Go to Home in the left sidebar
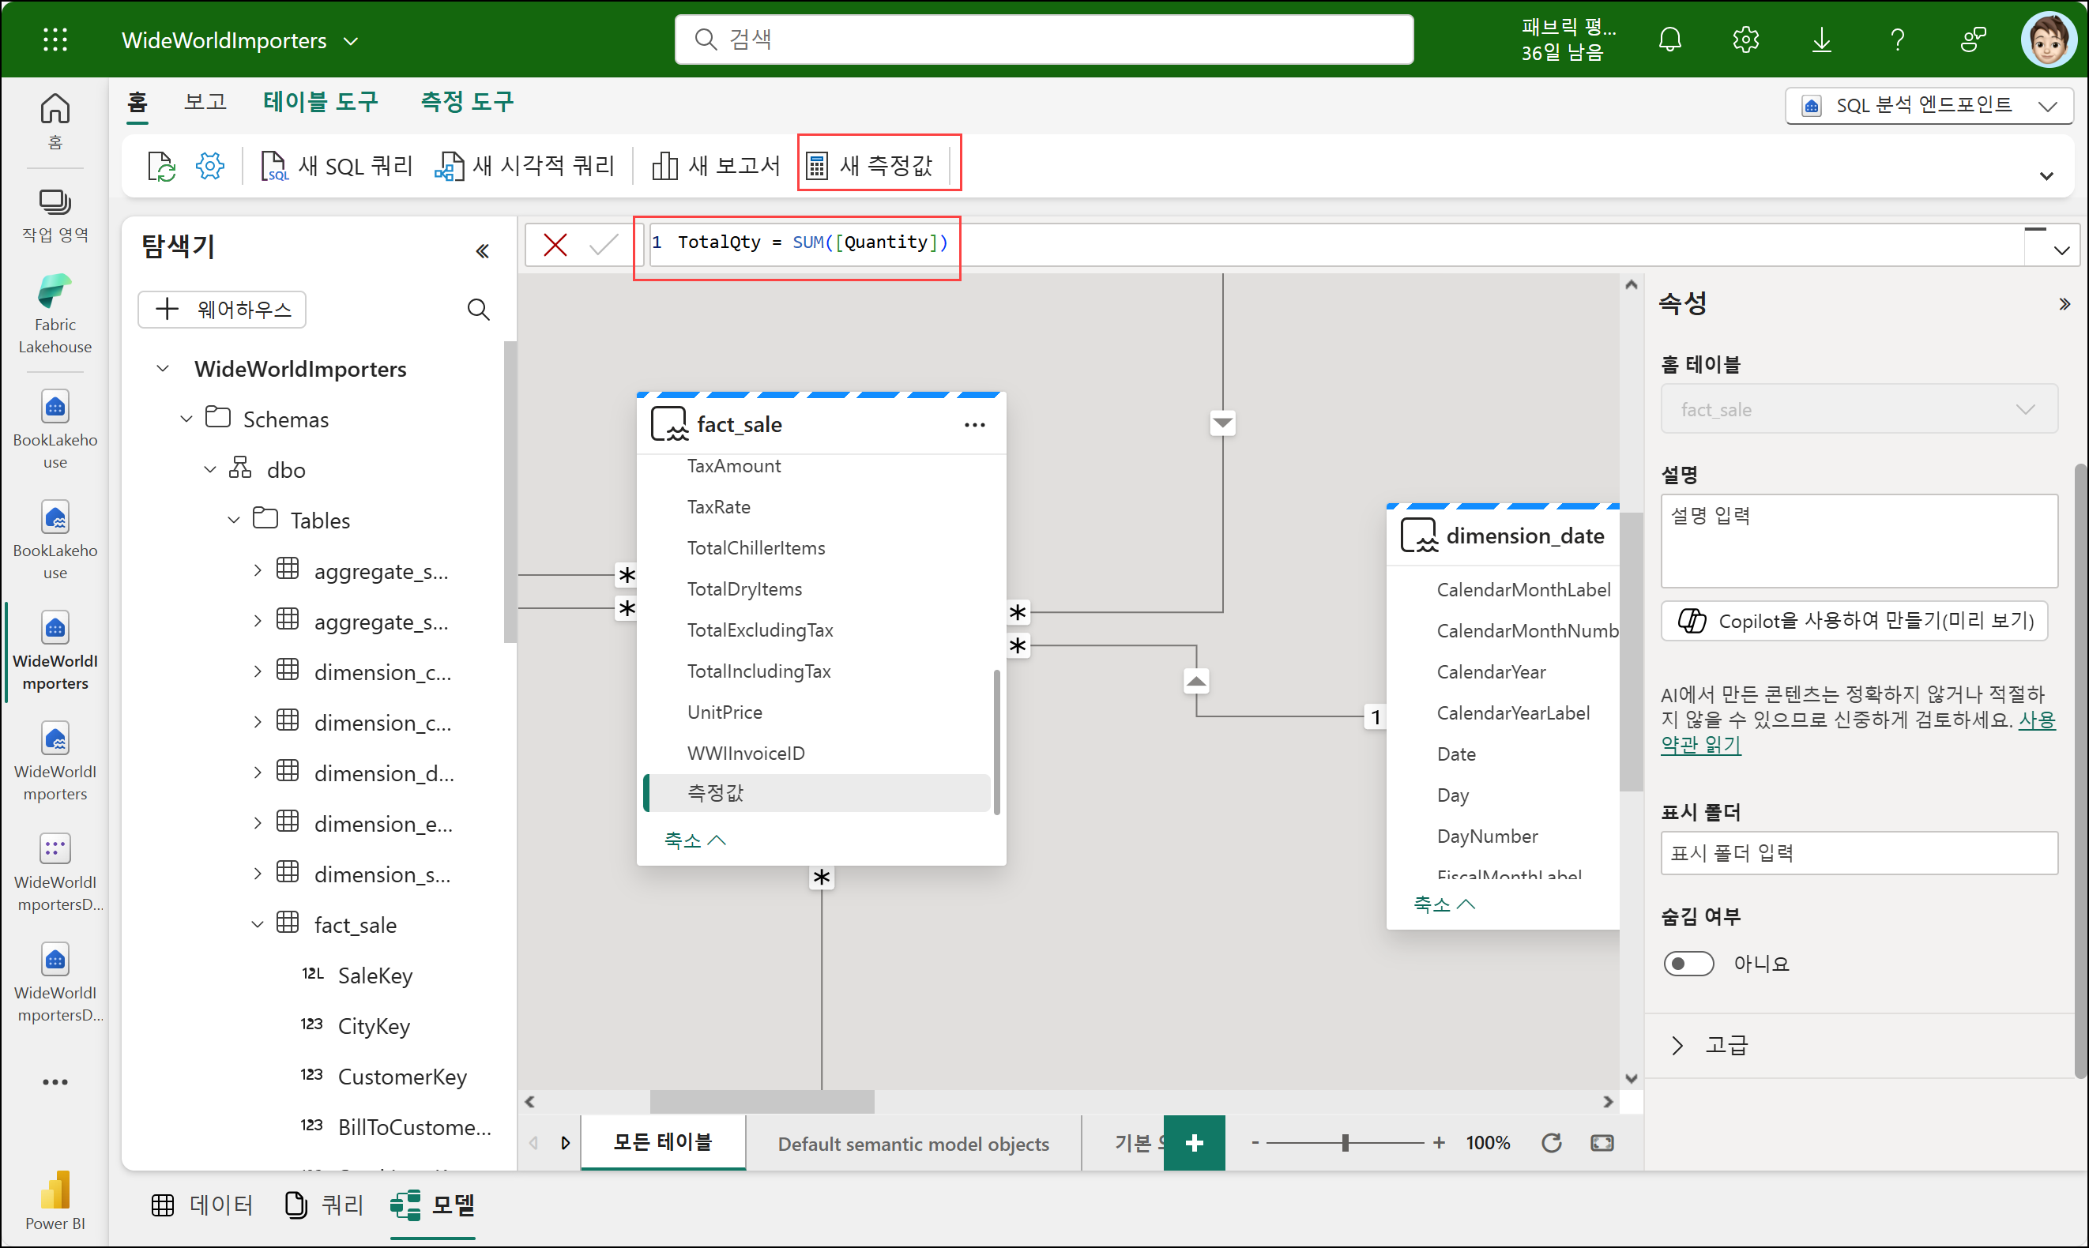This screenshot has height=1248, width=2089. coord(55,120)
